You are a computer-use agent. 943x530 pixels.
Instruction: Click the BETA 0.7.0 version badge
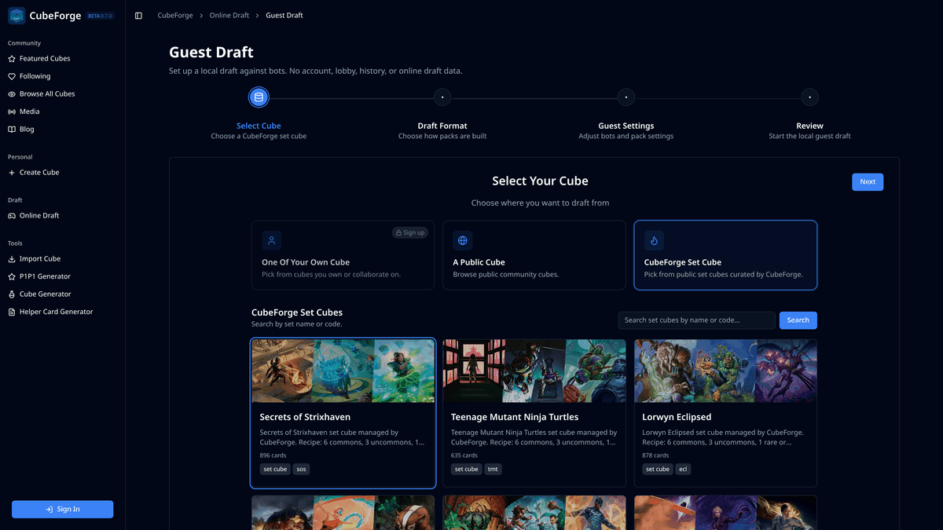100,16
